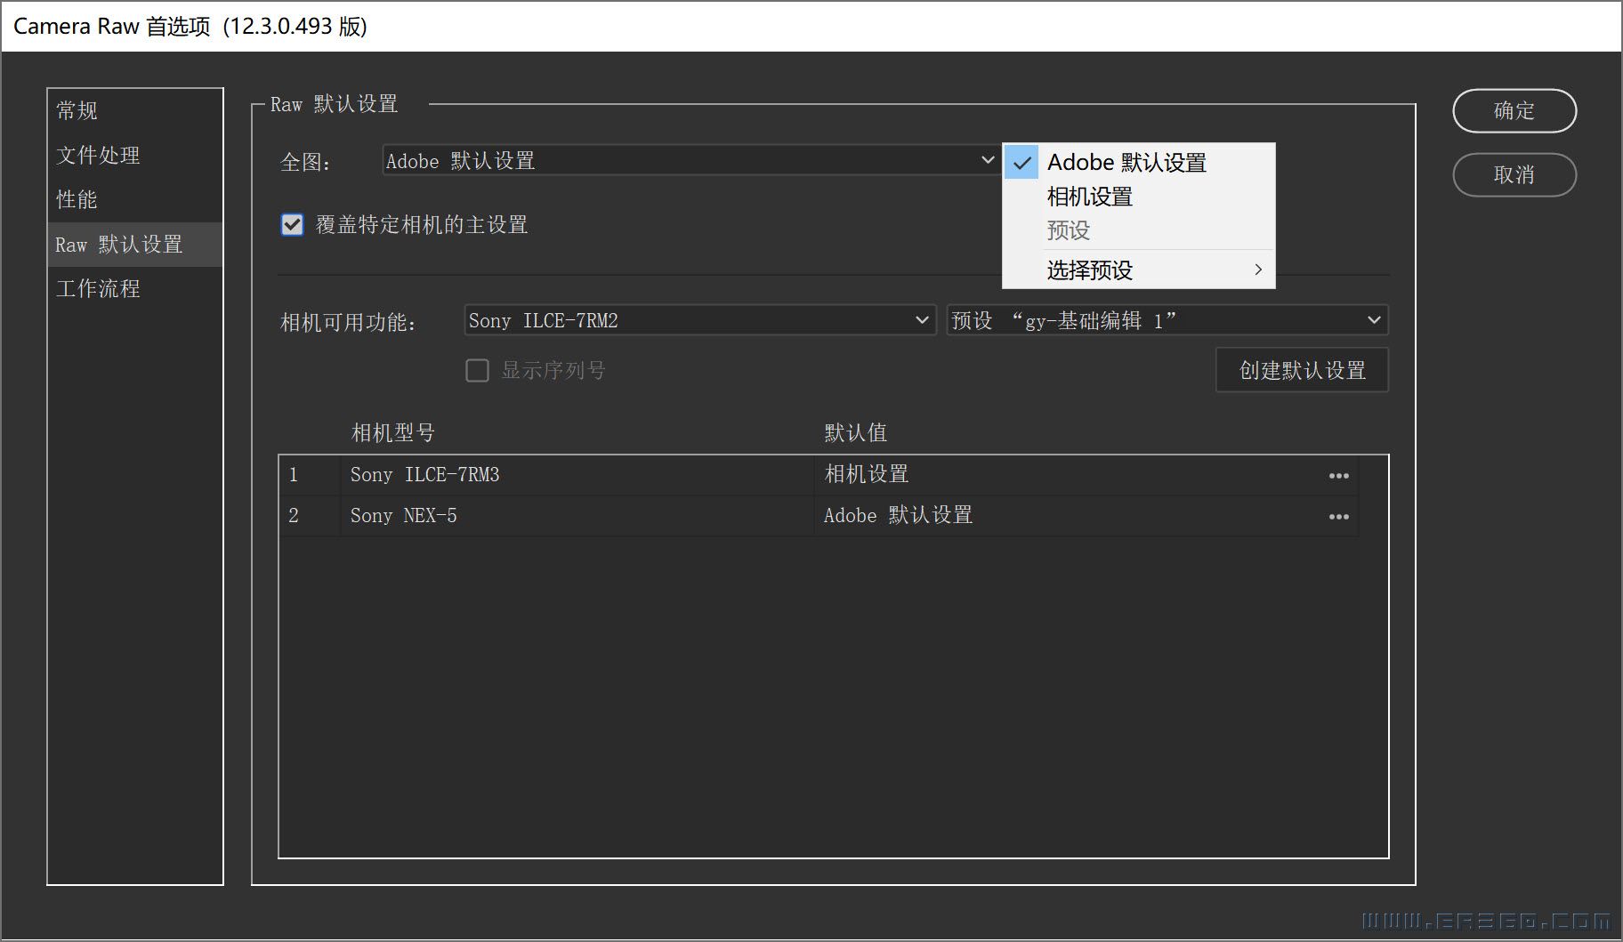Viewport: 1623px width, 942px height.
Task: Switch to 性能 preferences section
Action: click(135, 199)
